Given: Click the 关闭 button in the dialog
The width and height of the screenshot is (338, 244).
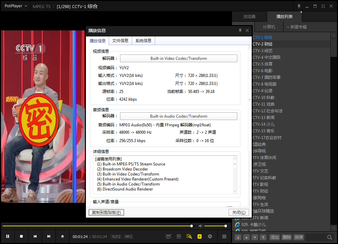Looking at the screenshot, I should (239, 213).
